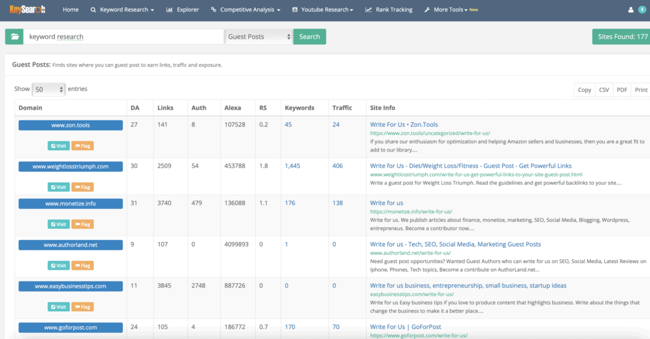Open keywords count 176 link
The image size is (650, 339).
[289, 203]
